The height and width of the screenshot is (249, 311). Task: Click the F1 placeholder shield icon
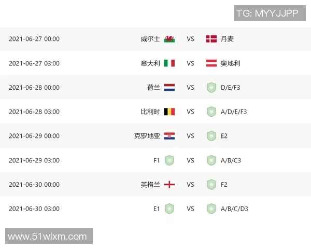pos(169,160)
